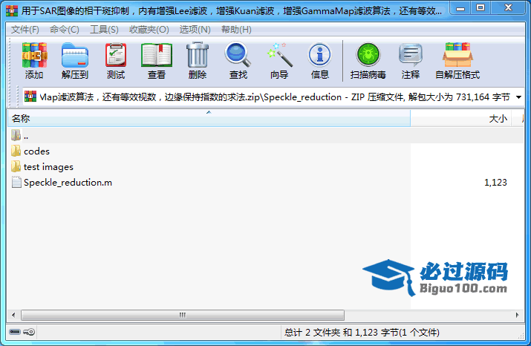Open the 命令(C) menu
The image size is (531, 346).
coord(65,30)
